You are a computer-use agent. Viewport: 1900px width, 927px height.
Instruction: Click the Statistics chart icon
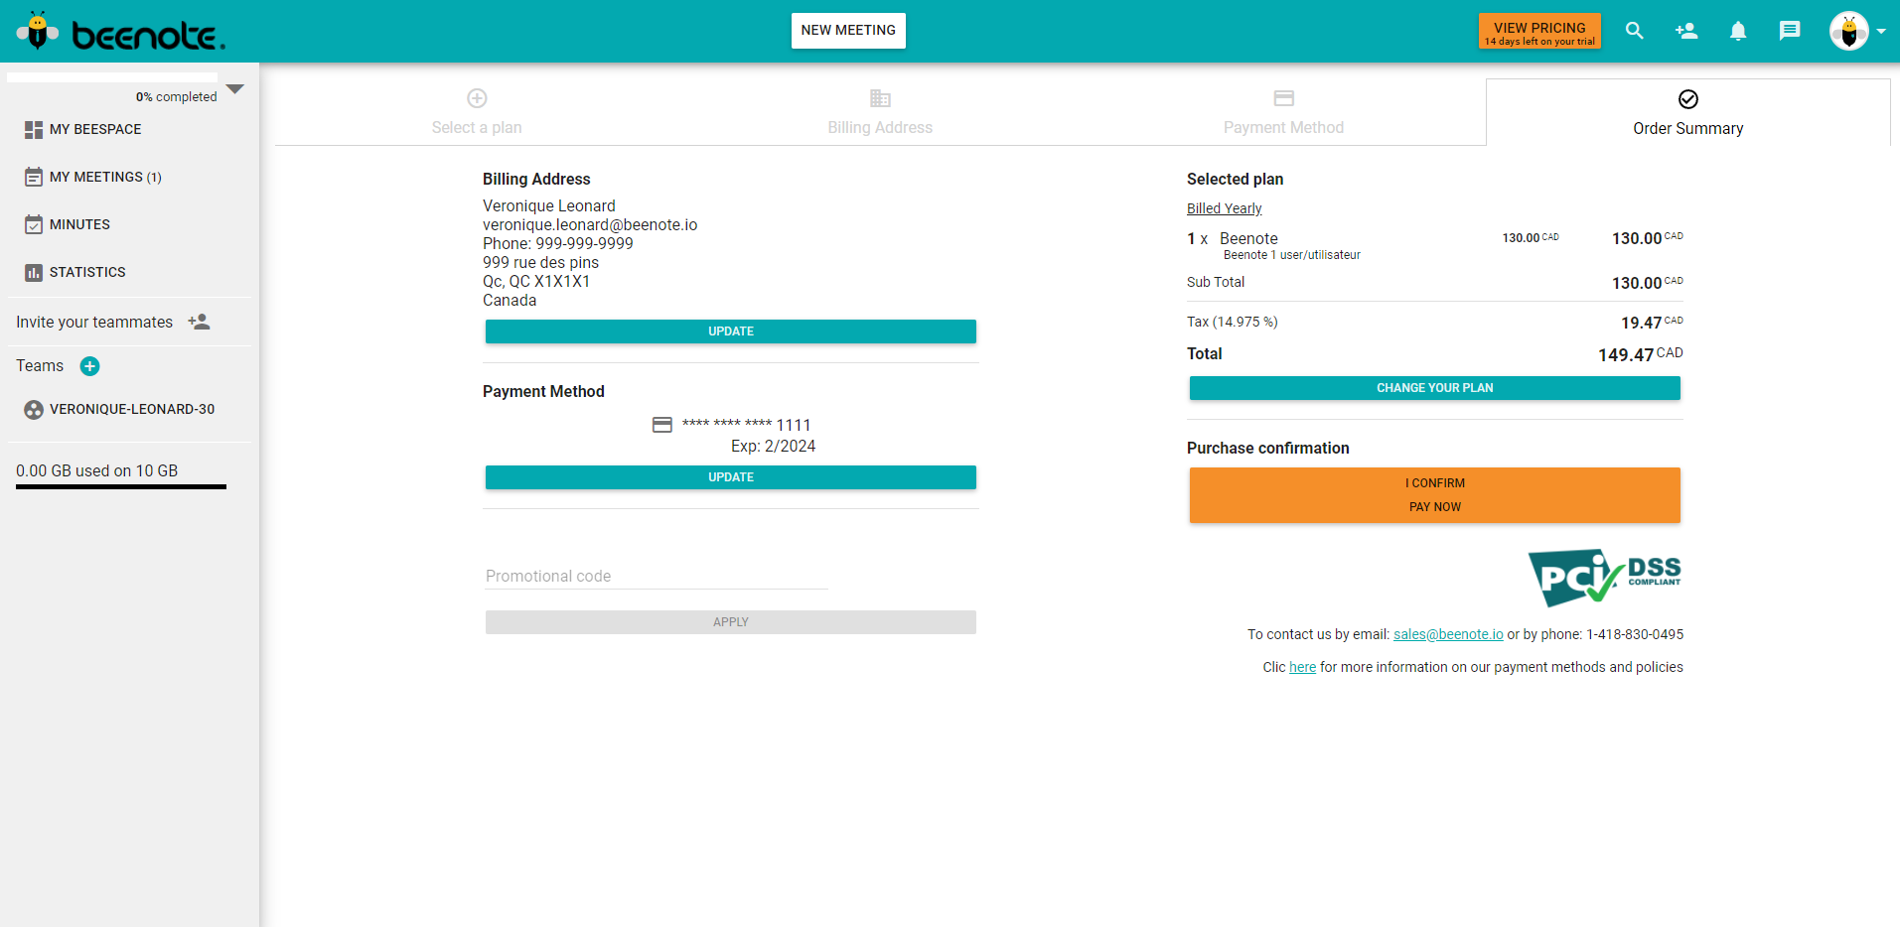coord(34,272)
